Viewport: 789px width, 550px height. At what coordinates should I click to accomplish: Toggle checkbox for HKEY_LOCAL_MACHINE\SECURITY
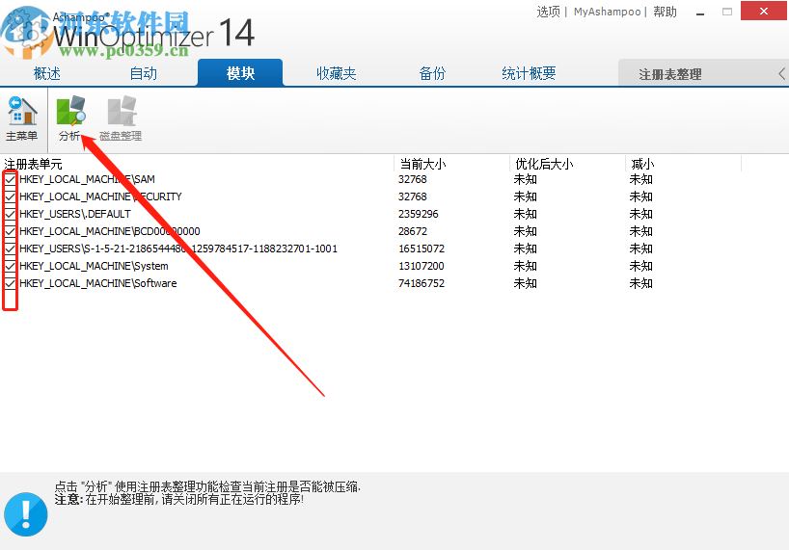(x=10, y=196)
